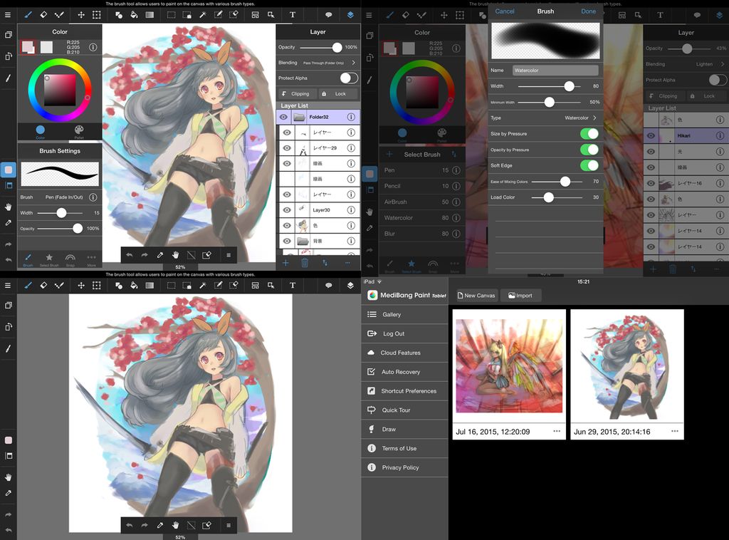Open options dots for Jun 29, 2015 canvas
Screen dimensions: 729x540
675,431
